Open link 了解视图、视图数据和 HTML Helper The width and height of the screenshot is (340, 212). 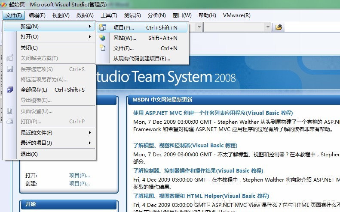click(201, 196)
